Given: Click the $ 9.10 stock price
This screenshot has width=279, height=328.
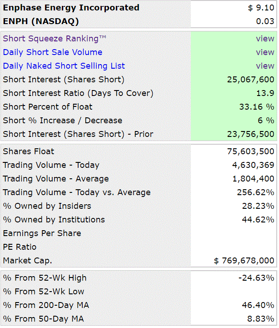Looking at the screenshot, I should [261, 8].
